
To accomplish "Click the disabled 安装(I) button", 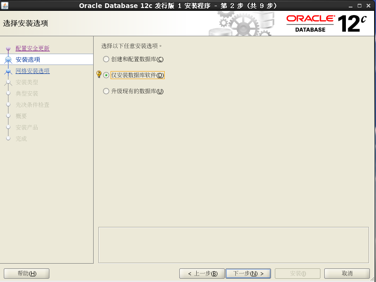I will click(x=297, y=274).
